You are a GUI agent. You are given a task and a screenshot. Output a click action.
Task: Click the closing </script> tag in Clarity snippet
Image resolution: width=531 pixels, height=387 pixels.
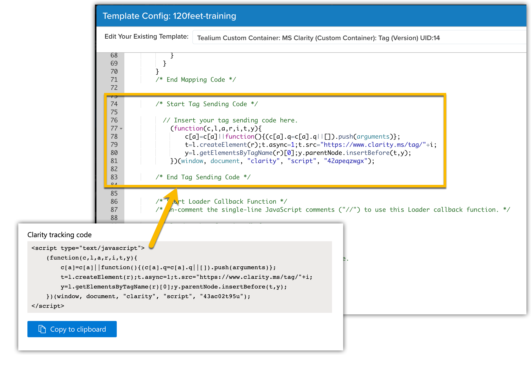tap(48, 306)
